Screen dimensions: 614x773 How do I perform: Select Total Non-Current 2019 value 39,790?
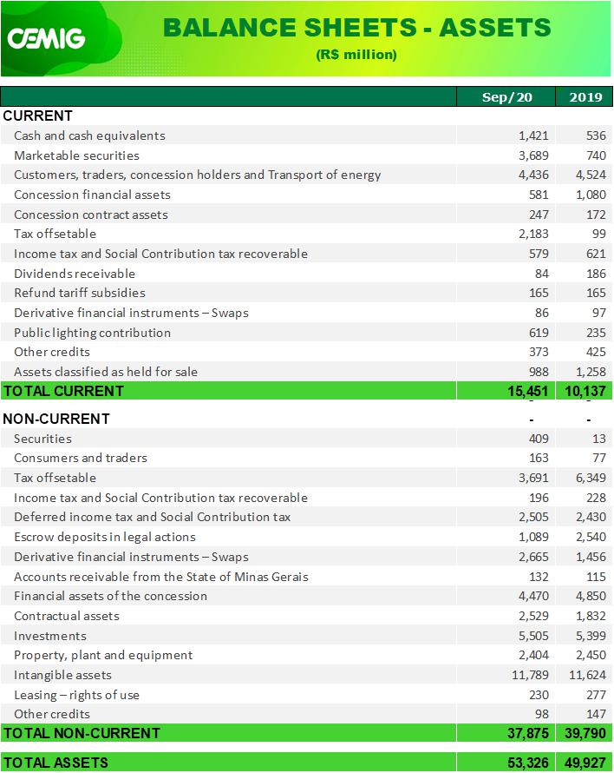click(x=585, y=733)
